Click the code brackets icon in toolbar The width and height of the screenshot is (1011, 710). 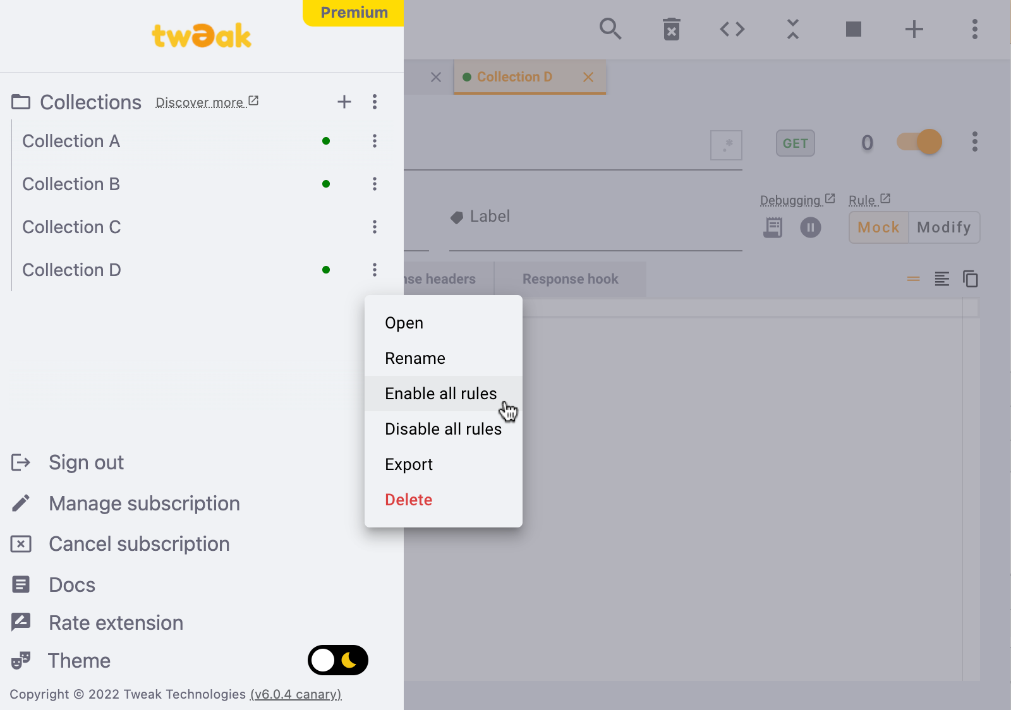tap(732, 29)
